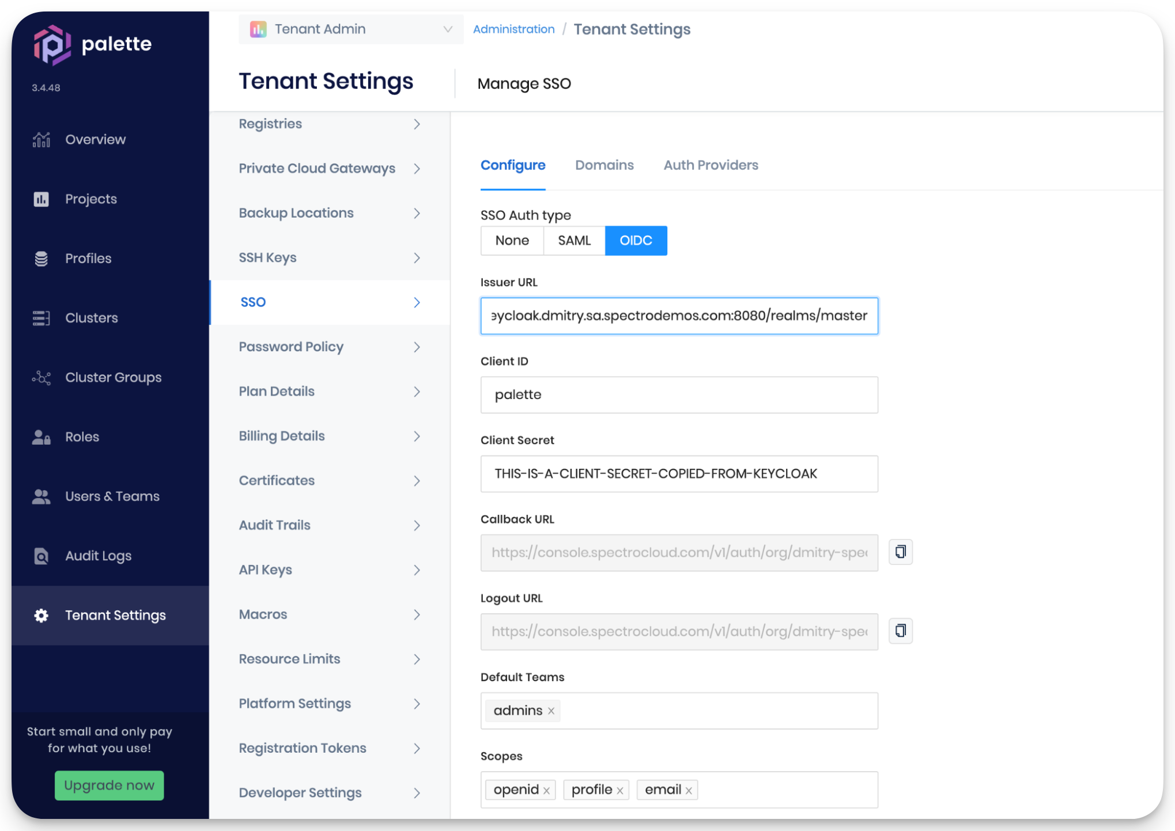Open Audit Logs from the sidebar
The width and height of the screenshot is (1175, 831).
(110, 556)
